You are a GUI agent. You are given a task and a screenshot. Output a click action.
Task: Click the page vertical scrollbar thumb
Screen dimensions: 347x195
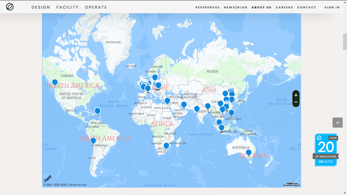345,42
